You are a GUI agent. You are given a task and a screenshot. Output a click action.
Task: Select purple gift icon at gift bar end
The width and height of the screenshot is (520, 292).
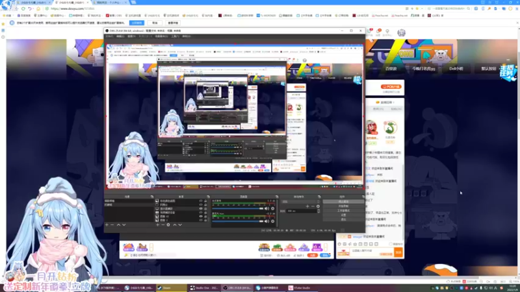(x=317, y=247)
